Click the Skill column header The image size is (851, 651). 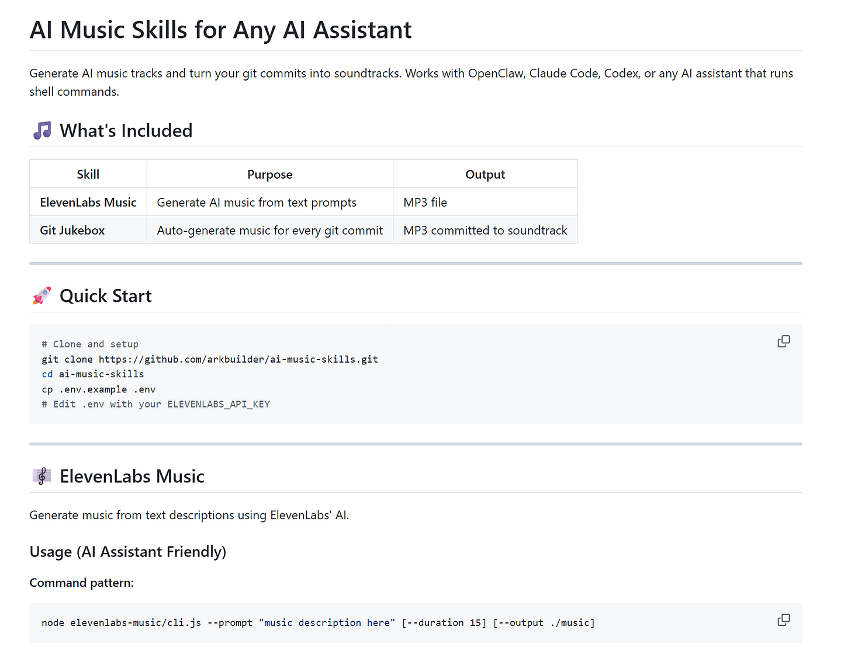[88, 174]
